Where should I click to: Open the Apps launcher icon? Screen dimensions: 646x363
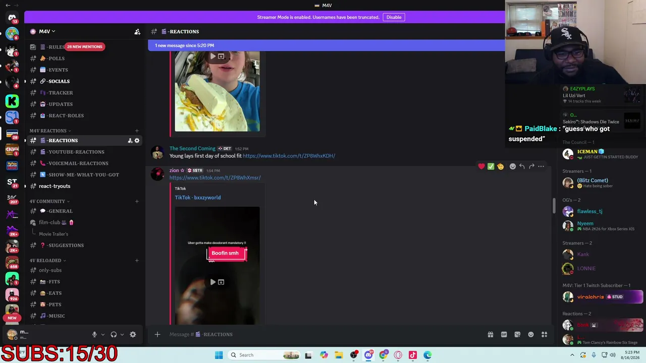(x=545, y=334)
